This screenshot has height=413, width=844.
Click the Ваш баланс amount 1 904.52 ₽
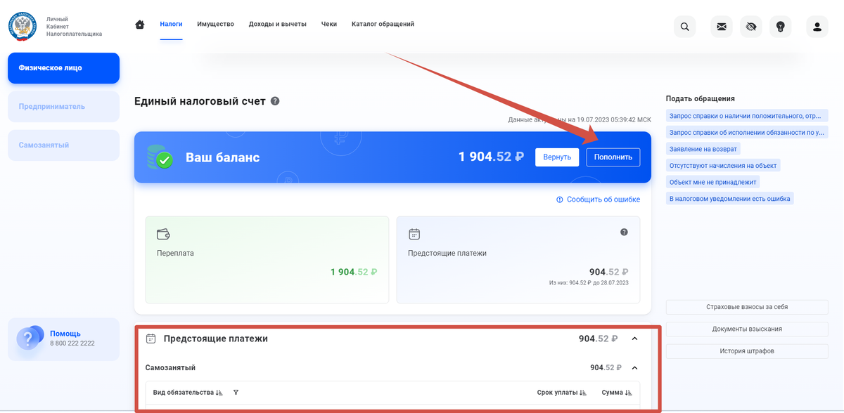point(492,157)
